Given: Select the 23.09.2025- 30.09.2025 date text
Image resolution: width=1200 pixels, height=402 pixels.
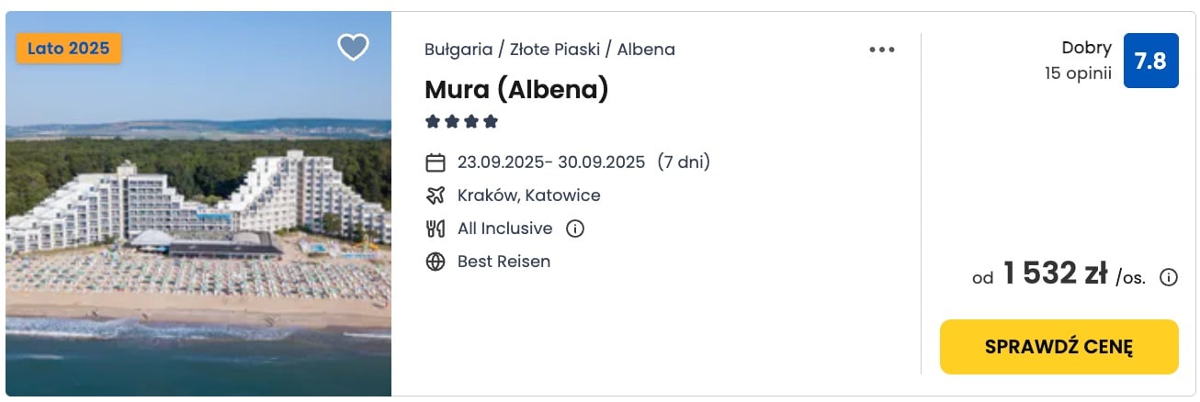Looking at the screenshot, I should (x=551, y=162).
